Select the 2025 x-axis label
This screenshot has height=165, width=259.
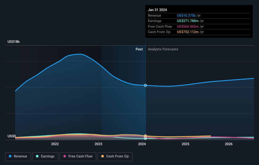coord(185,144)
